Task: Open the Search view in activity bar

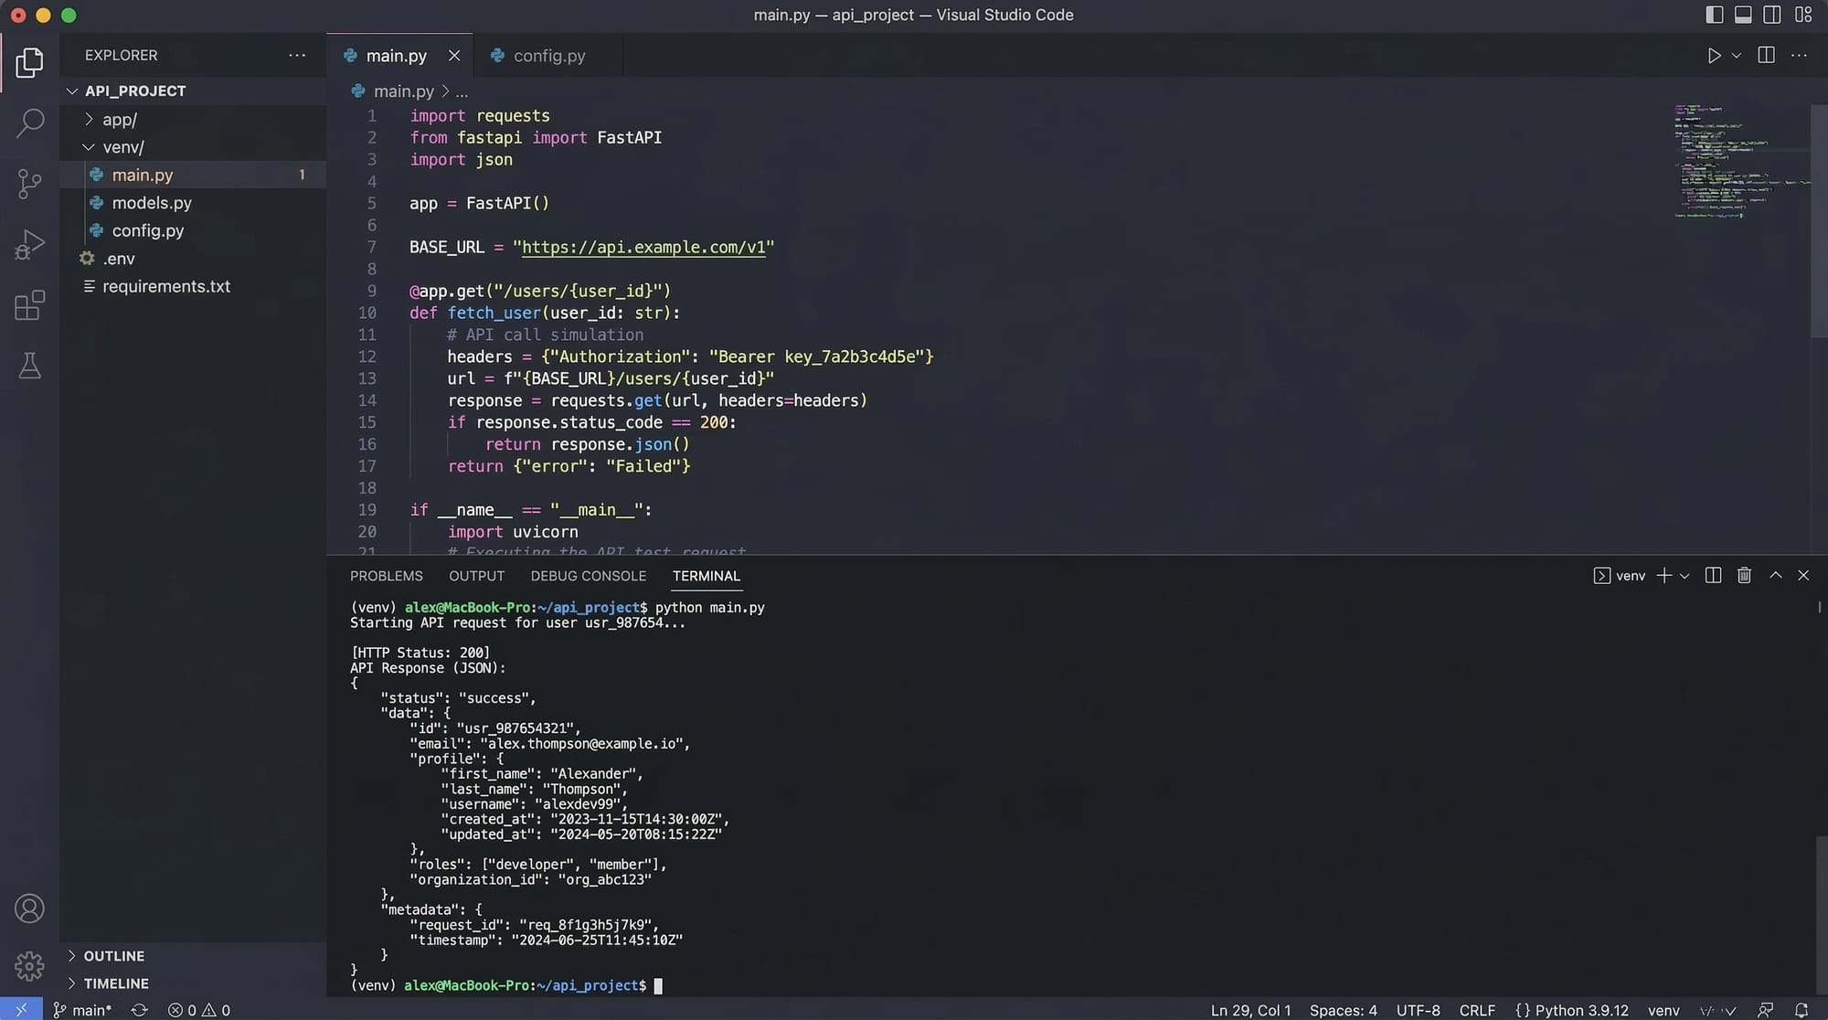Action: [x=29, y=122]
